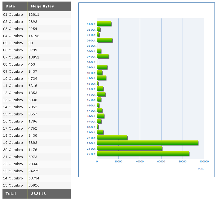Viewport: 217px width, 202px height.
Task: Click the value 6038
Action: click(33, 100)
